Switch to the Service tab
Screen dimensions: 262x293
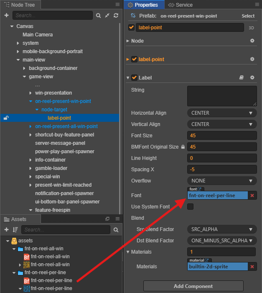tap(180, 5)
